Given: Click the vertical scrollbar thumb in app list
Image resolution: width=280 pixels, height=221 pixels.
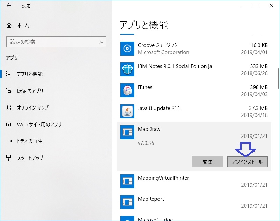Looking at the screenshot, I should (279, 78).
